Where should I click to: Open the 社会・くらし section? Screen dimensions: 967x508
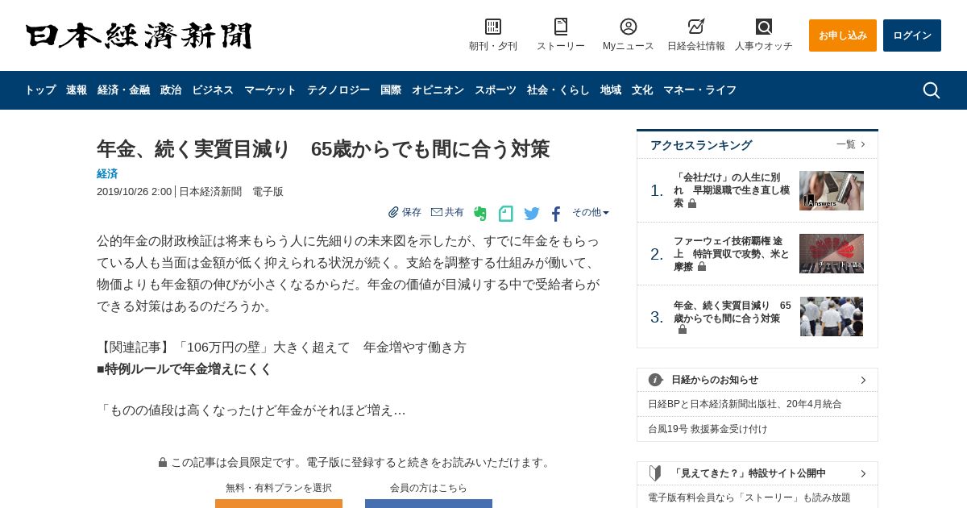coord(558,90)
